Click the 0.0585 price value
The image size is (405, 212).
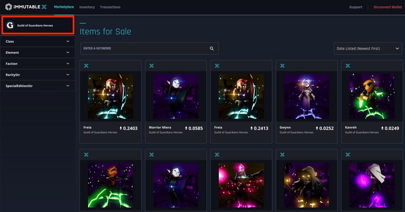pos(196,128)
